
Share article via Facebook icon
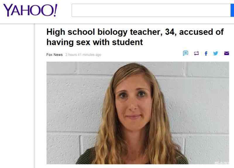[206, 53]
